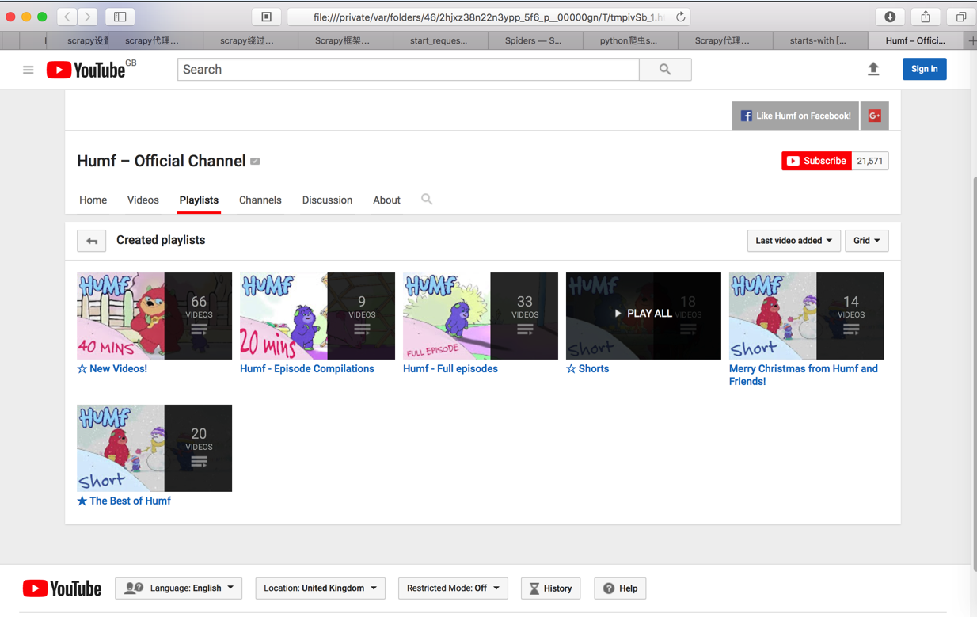This screenshot has height=617, width=977.
Task: Click the upload arrow icon
Action: tap(873, 69)
